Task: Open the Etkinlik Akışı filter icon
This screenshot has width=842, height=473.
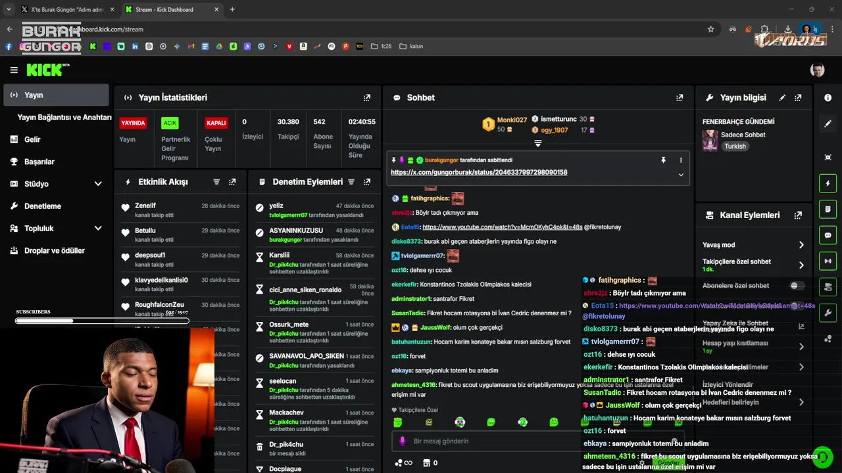Action: point(216,182)
